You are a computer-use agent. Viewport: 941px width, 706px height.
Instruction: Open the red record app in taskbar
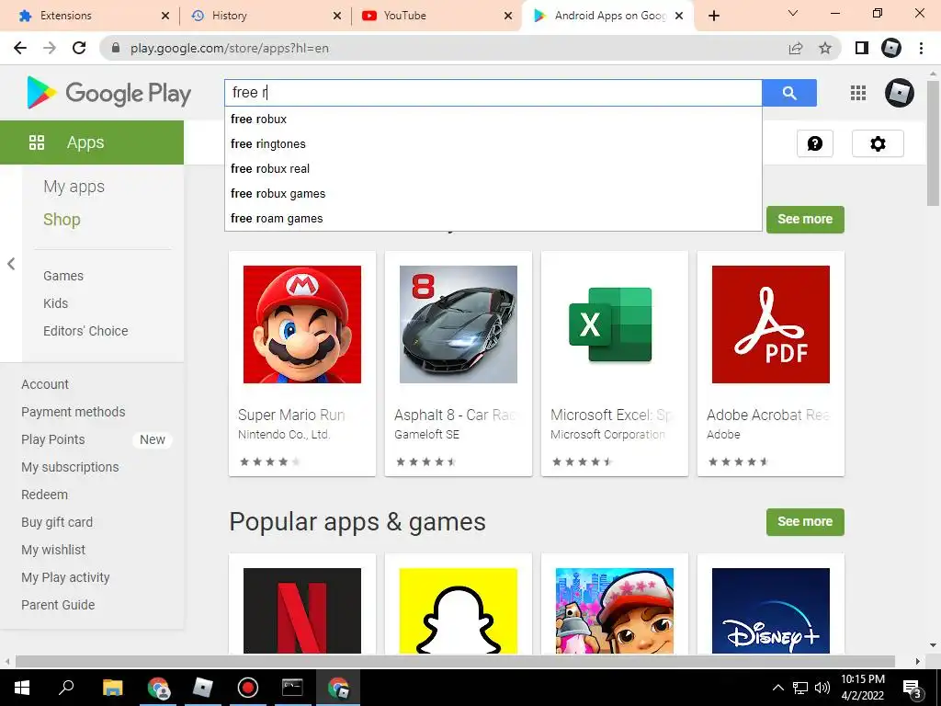tap(248, 688)
